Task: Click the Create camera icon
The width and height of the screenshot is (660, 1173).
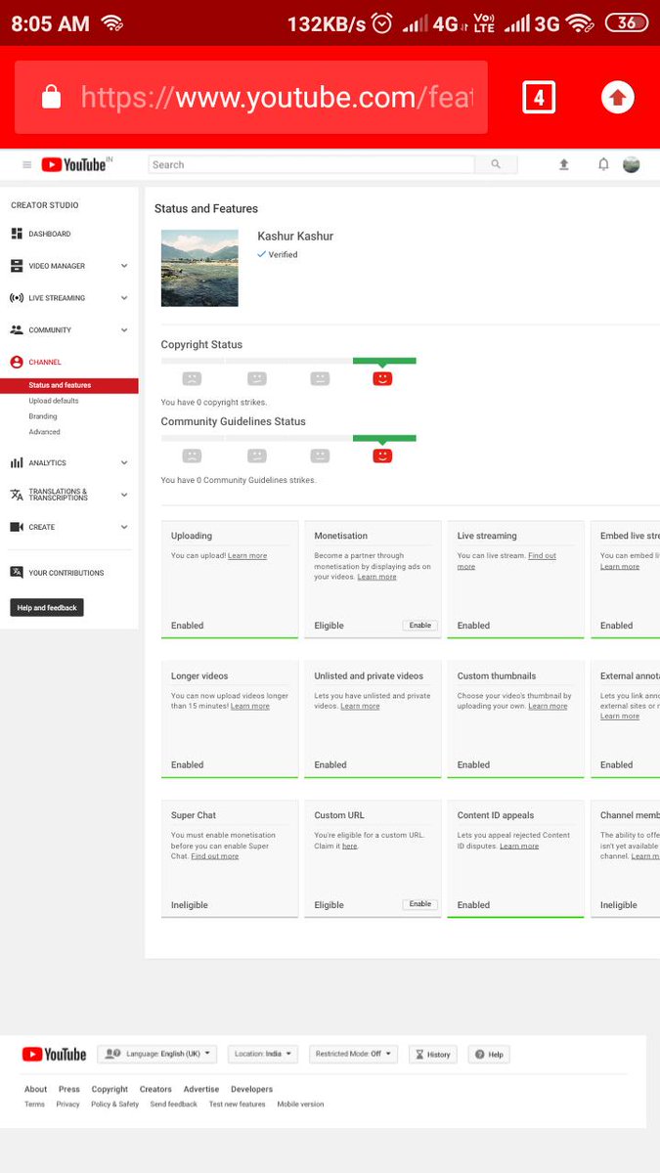Action: click(x=17, y=527)
